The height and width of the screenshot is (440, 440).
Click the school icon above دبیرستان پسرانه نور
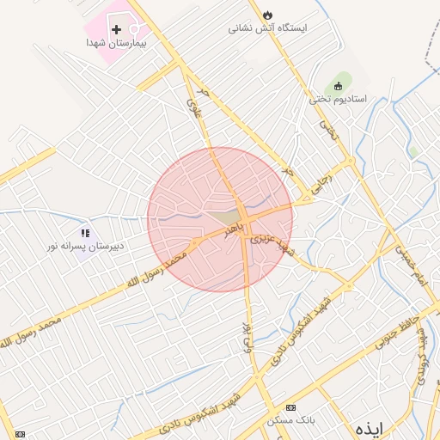tap(85, 233)
